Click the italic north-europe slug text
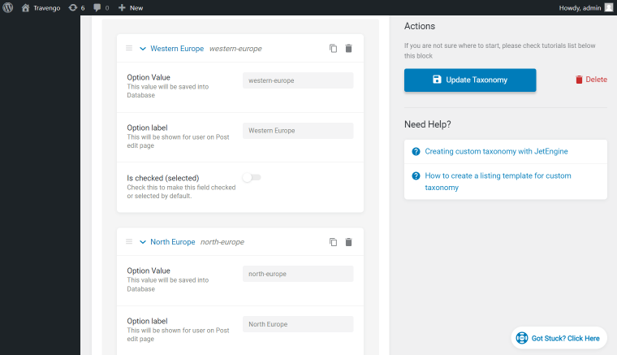The image size is (617, 355). 222,242
